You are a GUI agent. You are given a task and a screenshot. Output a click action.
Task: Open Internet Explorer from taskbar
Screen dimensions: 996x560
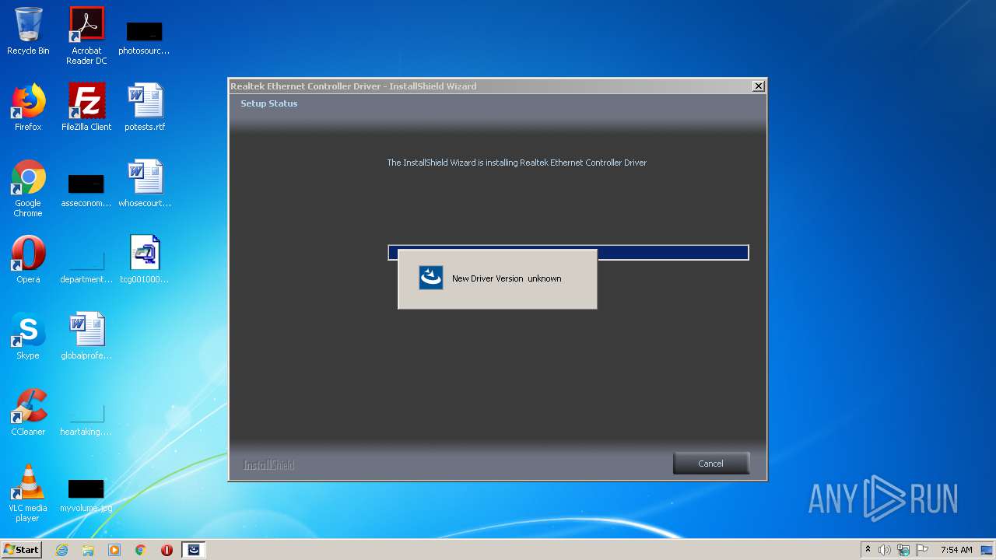(x=62, y=550)
